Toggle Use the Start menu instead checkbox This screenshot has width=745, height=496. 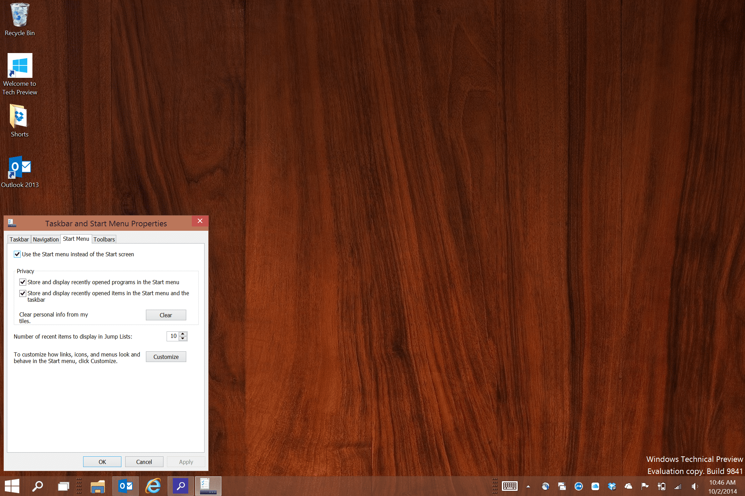coord(17,254)
